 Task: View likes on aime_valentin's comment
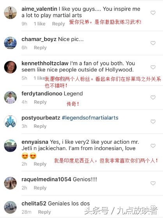(x=39, y=24)
